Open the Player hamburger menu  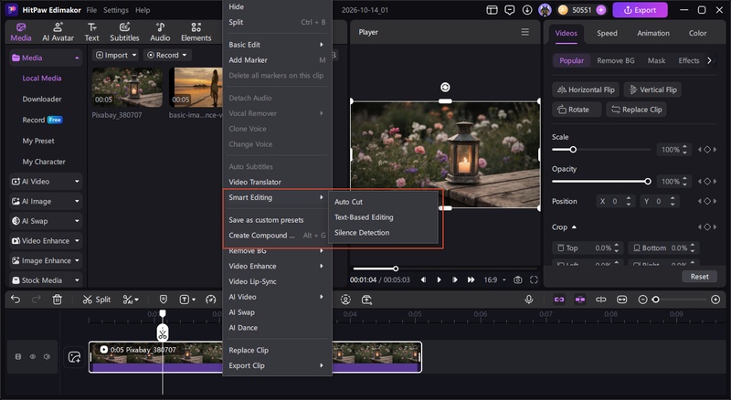pos(524,32)
